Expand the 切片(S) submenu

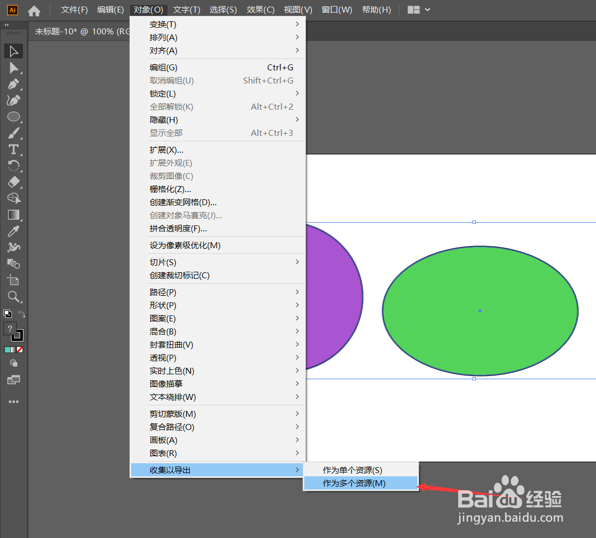click(x=218, y=262)
